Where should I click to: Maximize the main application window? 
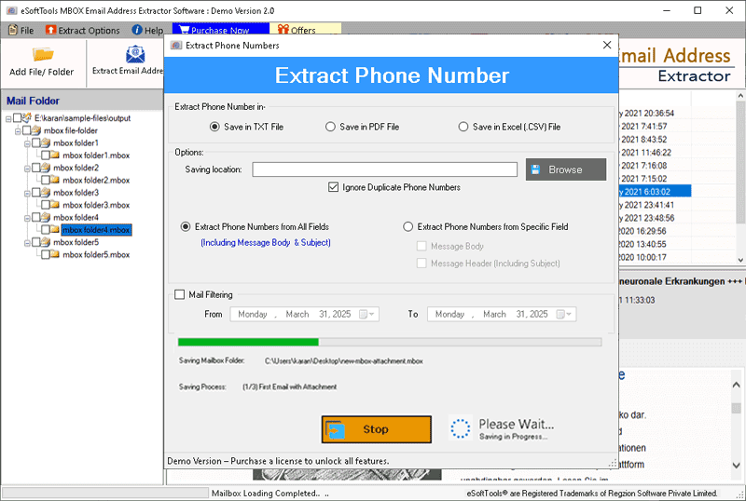[698, 10]
